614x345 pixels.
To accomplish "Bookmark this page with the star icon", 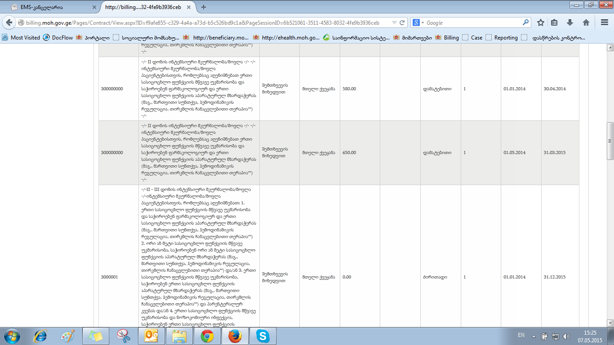I will point(541,22).
